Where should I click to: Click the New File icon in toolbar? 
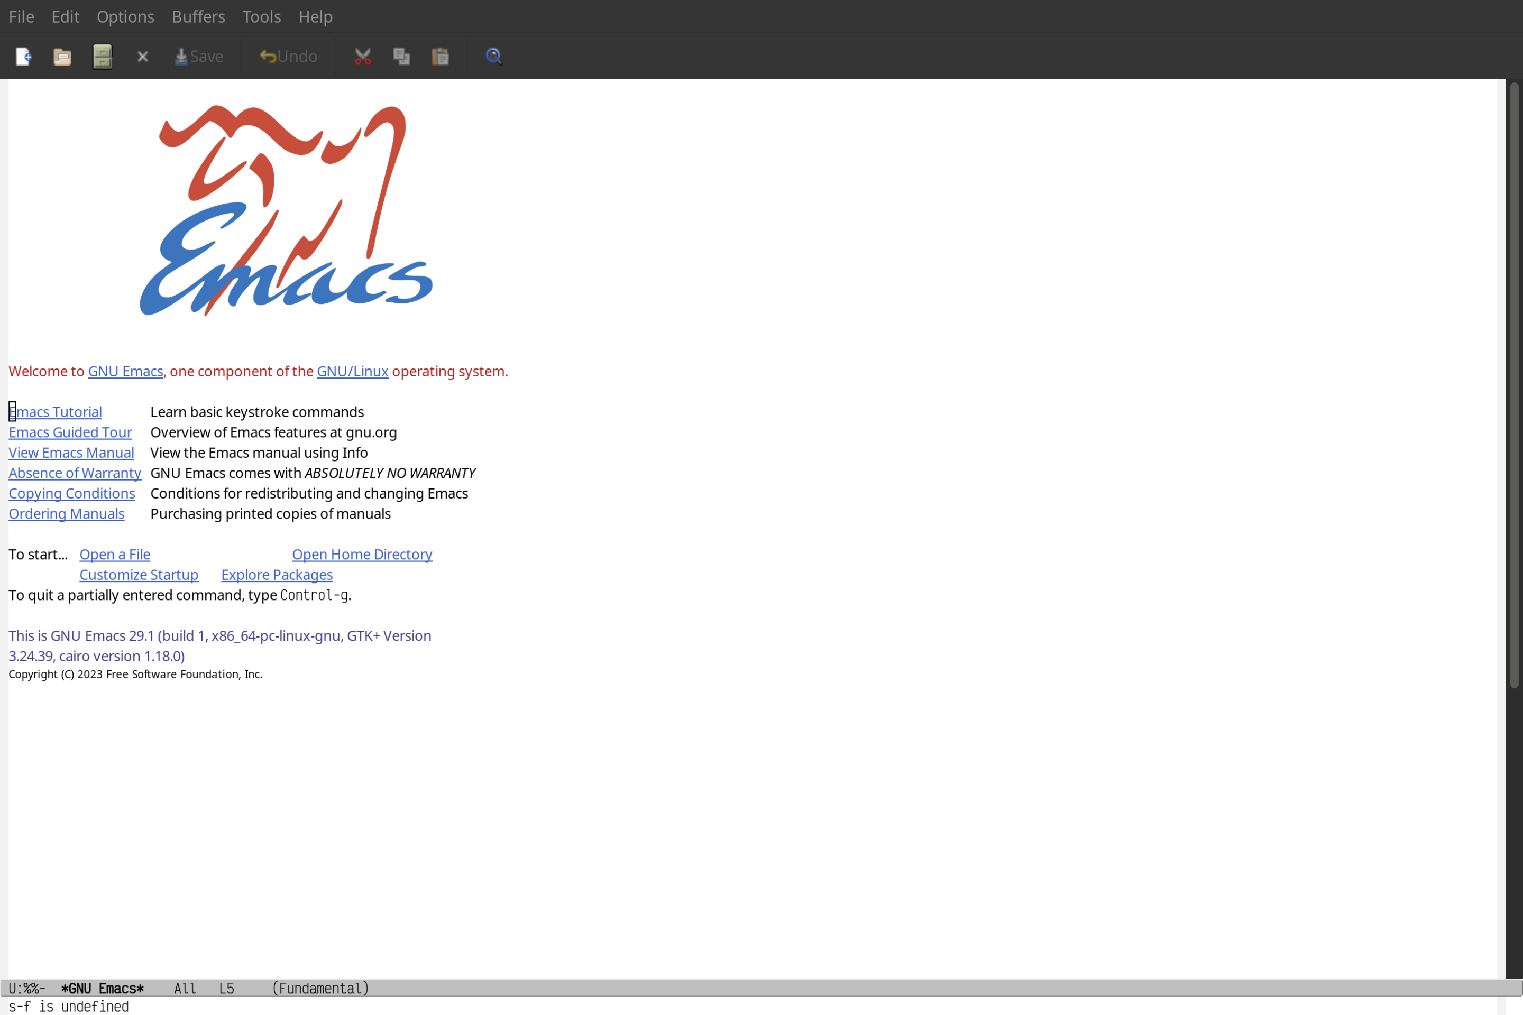pos(22,56)
